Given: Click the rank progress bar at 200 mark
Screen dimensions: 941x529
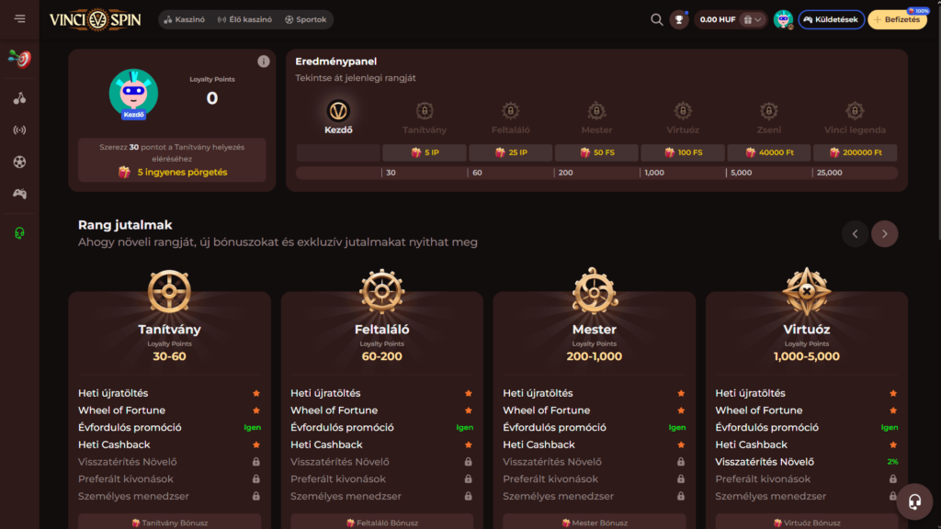Looking at the screenshot, I should (564, 173).
